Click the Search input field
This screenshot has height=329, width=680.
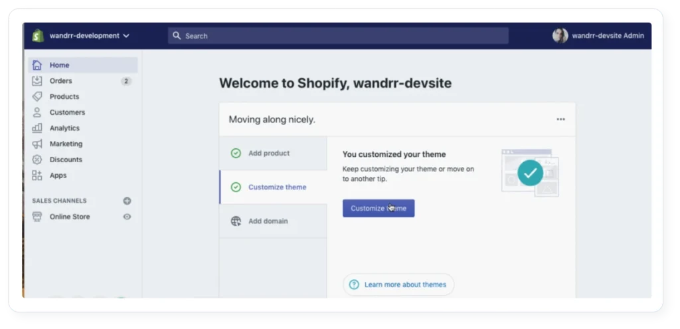[338, 36]
